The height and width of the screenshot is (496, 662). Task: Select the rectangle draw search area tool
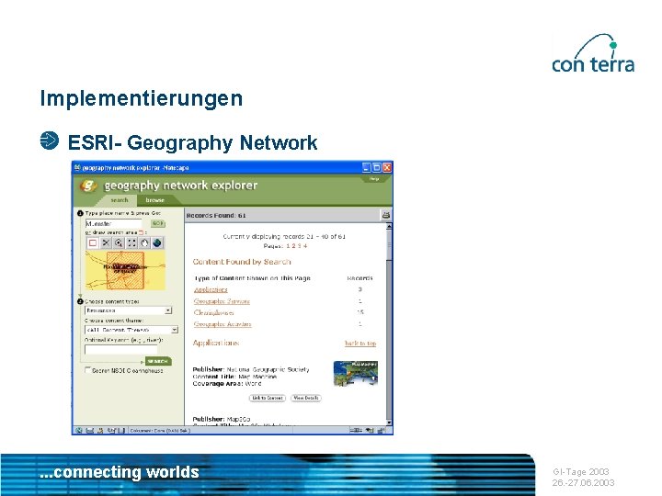coord(93,242)
